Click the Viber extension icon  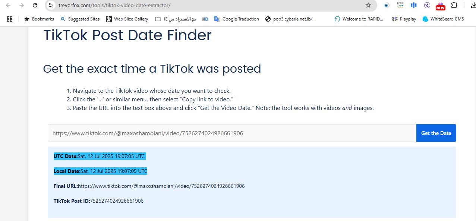point(427,5)
